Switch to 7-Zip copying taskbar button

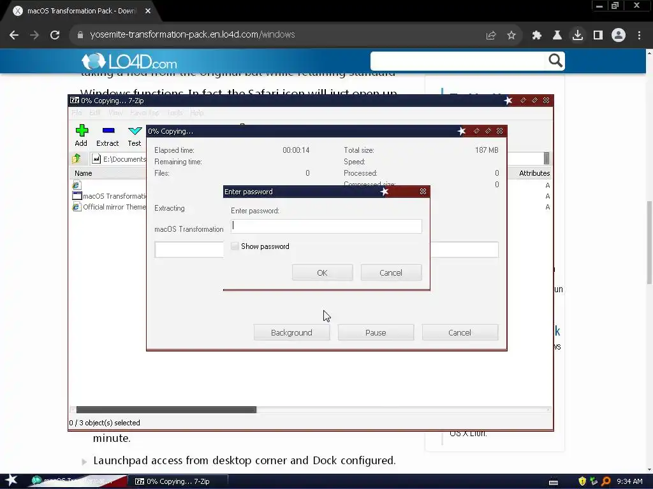click(x=177, y=481)
